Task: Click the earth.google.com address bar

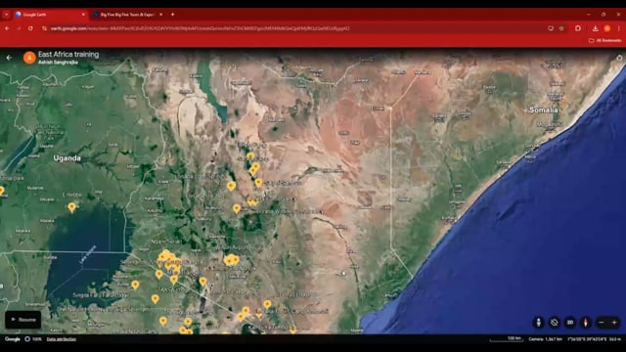Action: pos(295,28)
